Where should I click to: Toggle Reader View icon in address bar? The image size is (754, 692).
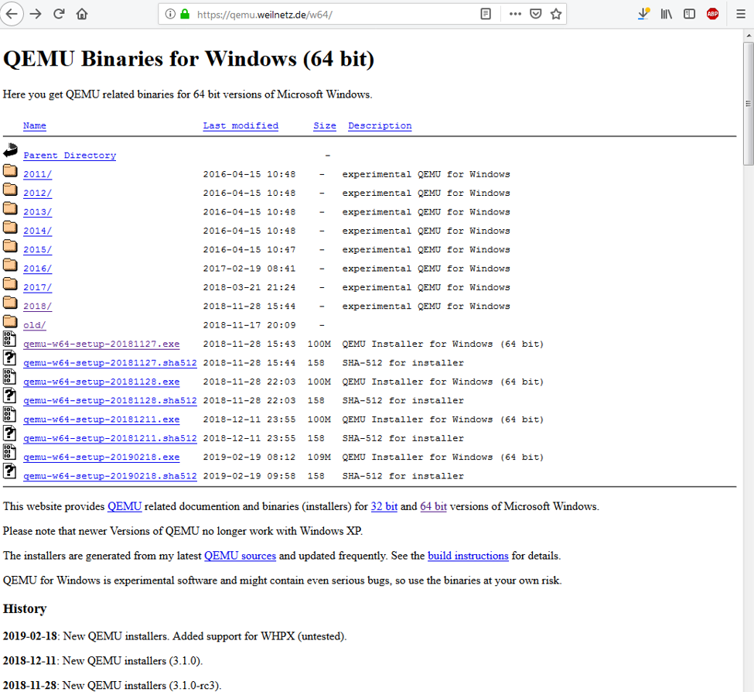pos(486,14)
